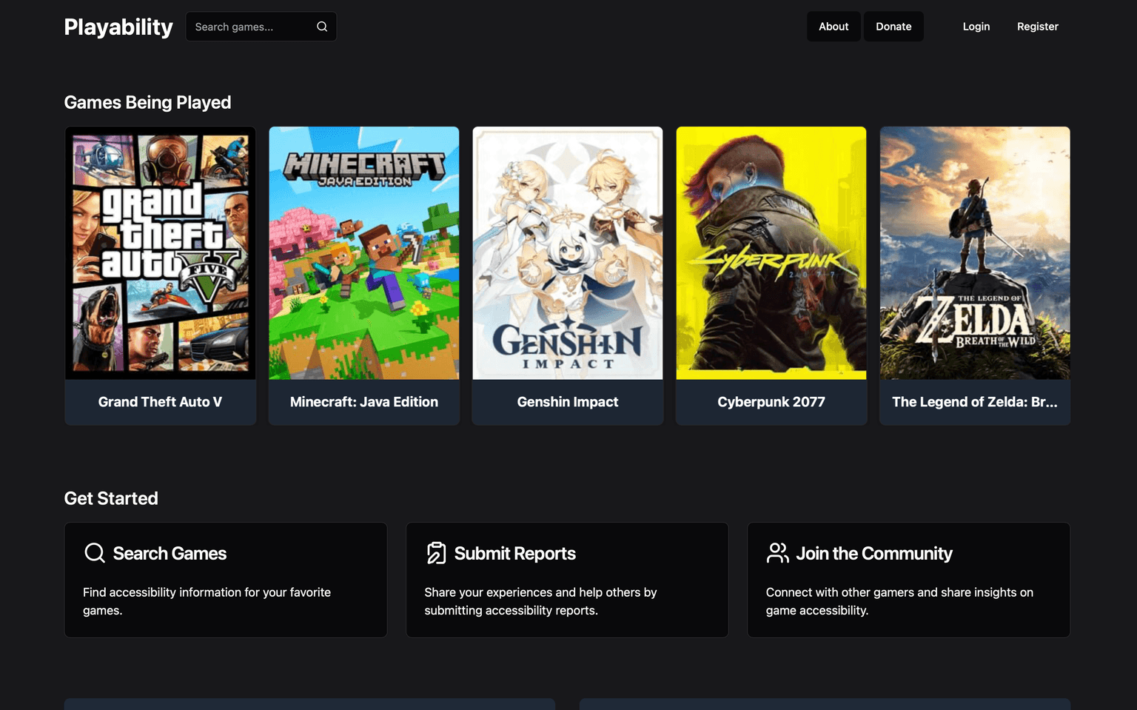This screenshot has width=1137, height=710.
Task: Open the Playability home logo
Action: (x=118, y=27)
